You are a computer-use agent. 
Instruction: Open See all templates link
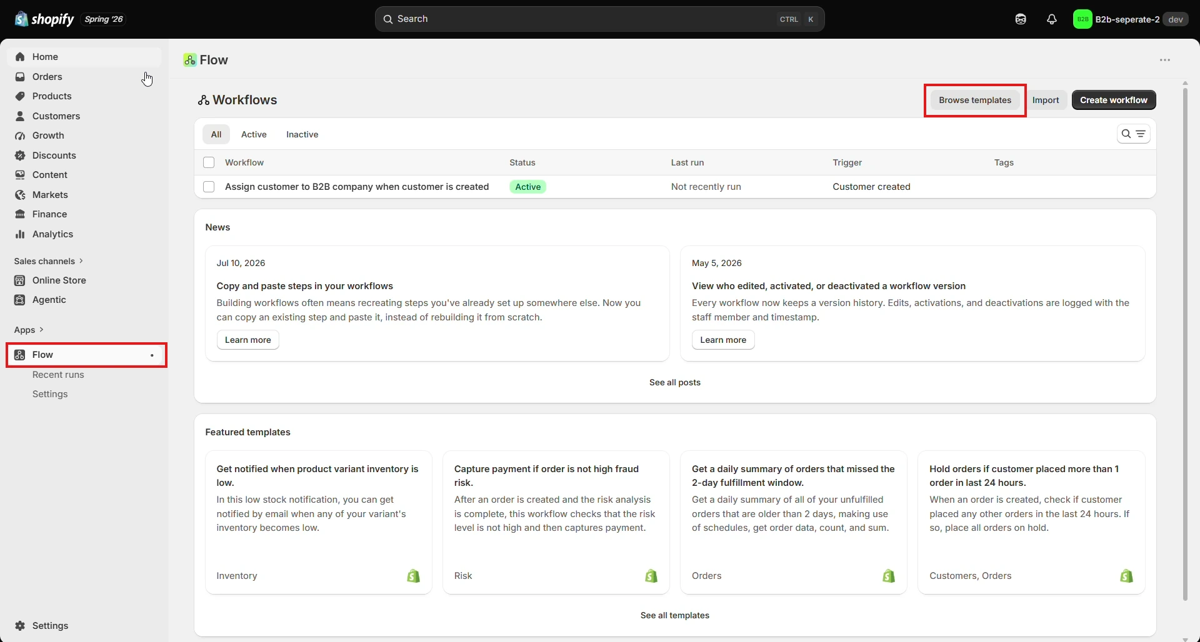675,615
